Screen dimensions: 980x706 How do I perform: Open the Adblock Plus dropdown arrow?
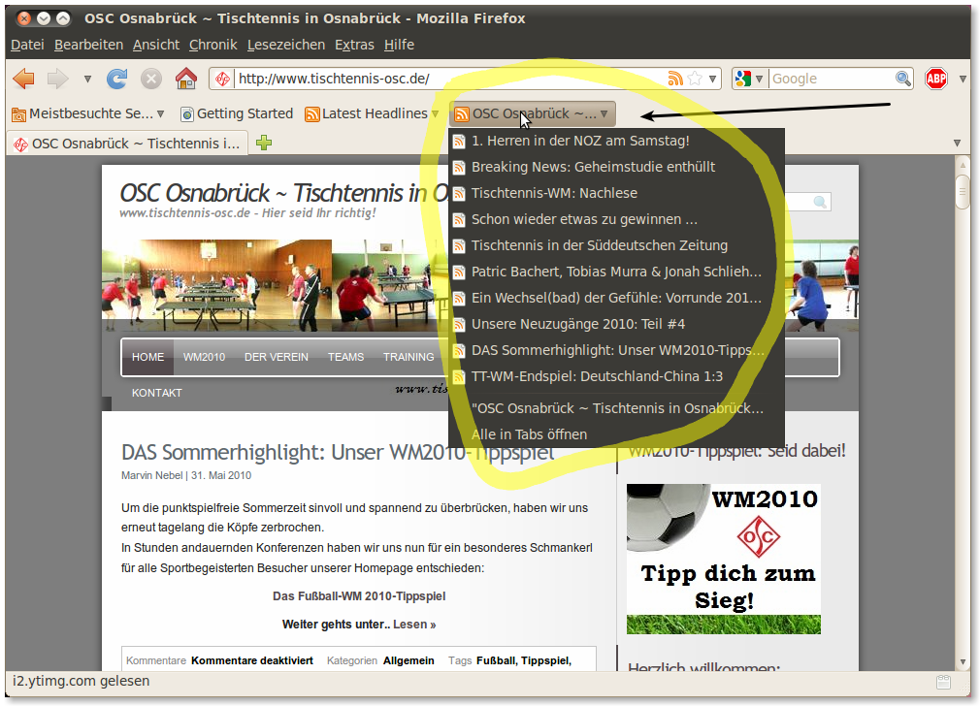963,80
